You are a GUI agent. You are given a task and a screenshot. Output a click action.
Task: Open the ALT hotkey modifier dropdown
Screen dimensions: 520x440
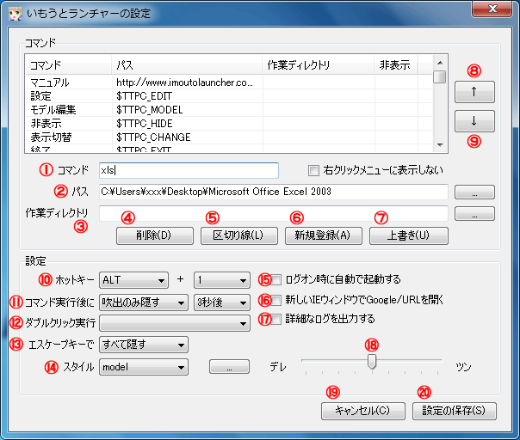[x=133, y=280]
